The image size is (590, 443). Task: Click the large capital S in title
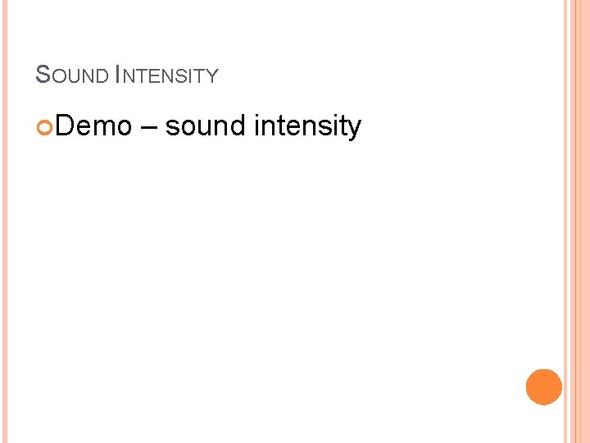tap(43, 74)
